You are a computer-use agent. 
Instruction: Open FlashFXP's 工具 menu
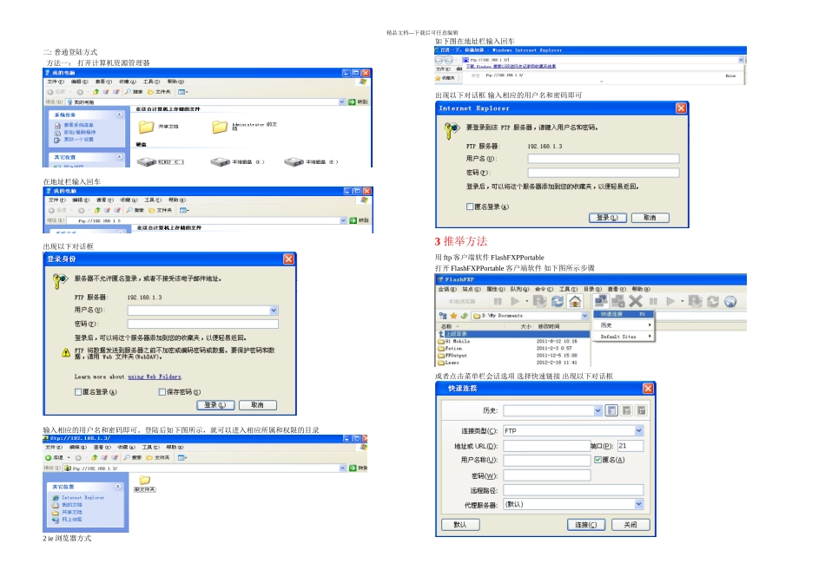point(568,289)
